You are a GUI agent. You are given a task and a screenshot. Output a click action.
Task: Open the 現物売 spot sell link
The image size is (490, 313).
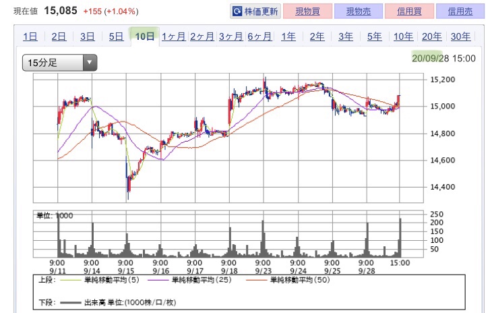[359, 11]
